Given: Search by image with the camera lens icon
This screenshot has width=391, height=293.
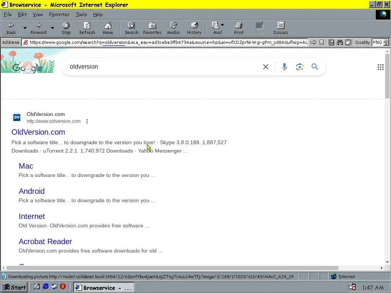Looking at the screenshot, I should click(x=299, y=66).
